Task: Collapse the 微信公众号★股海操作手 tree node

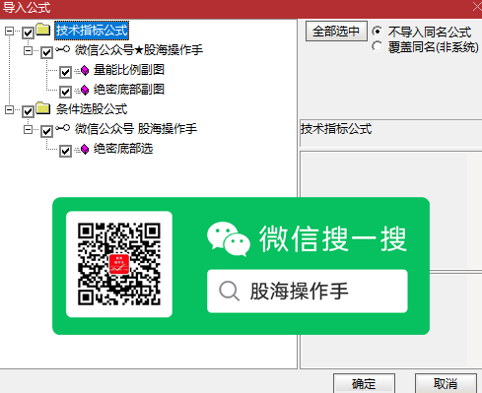Action: (28, 51)
